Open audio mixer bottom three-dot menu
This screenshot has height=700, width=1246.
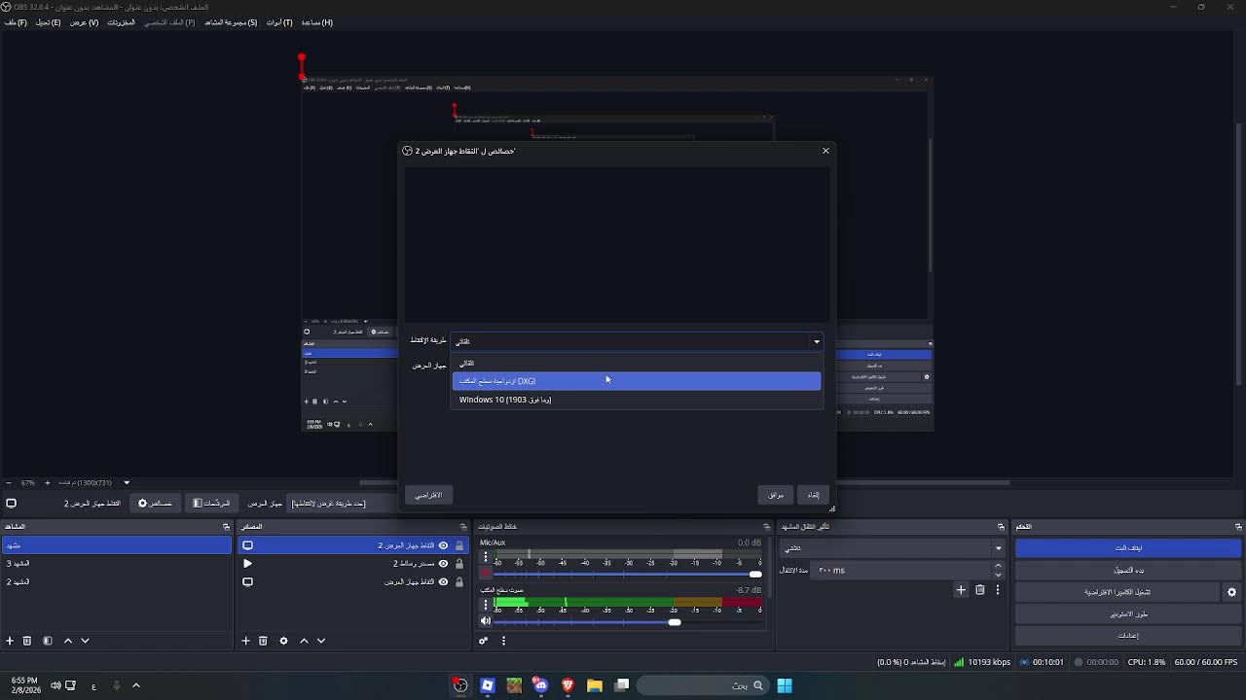503,641
